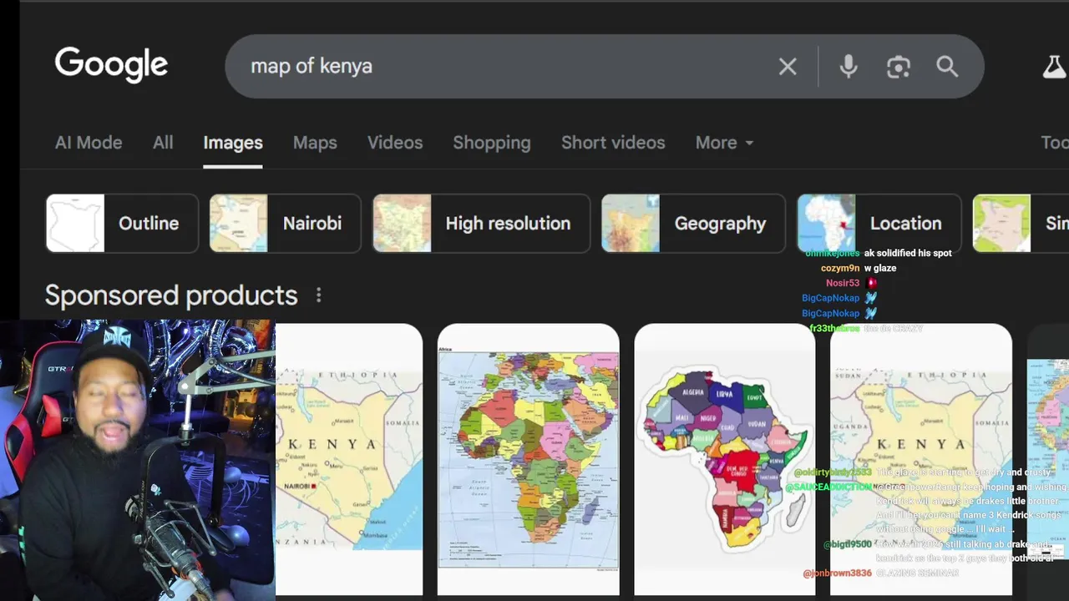1069x601 pixels.
Task: Open Sponsored products three-dot options menu
Action: [x=318, y=295]
